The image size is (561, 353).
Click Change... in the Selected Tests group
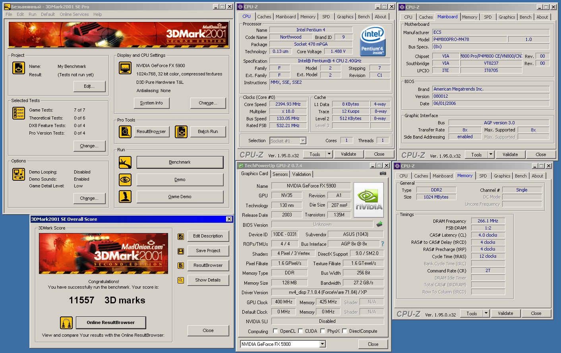(x=89, y=146)
